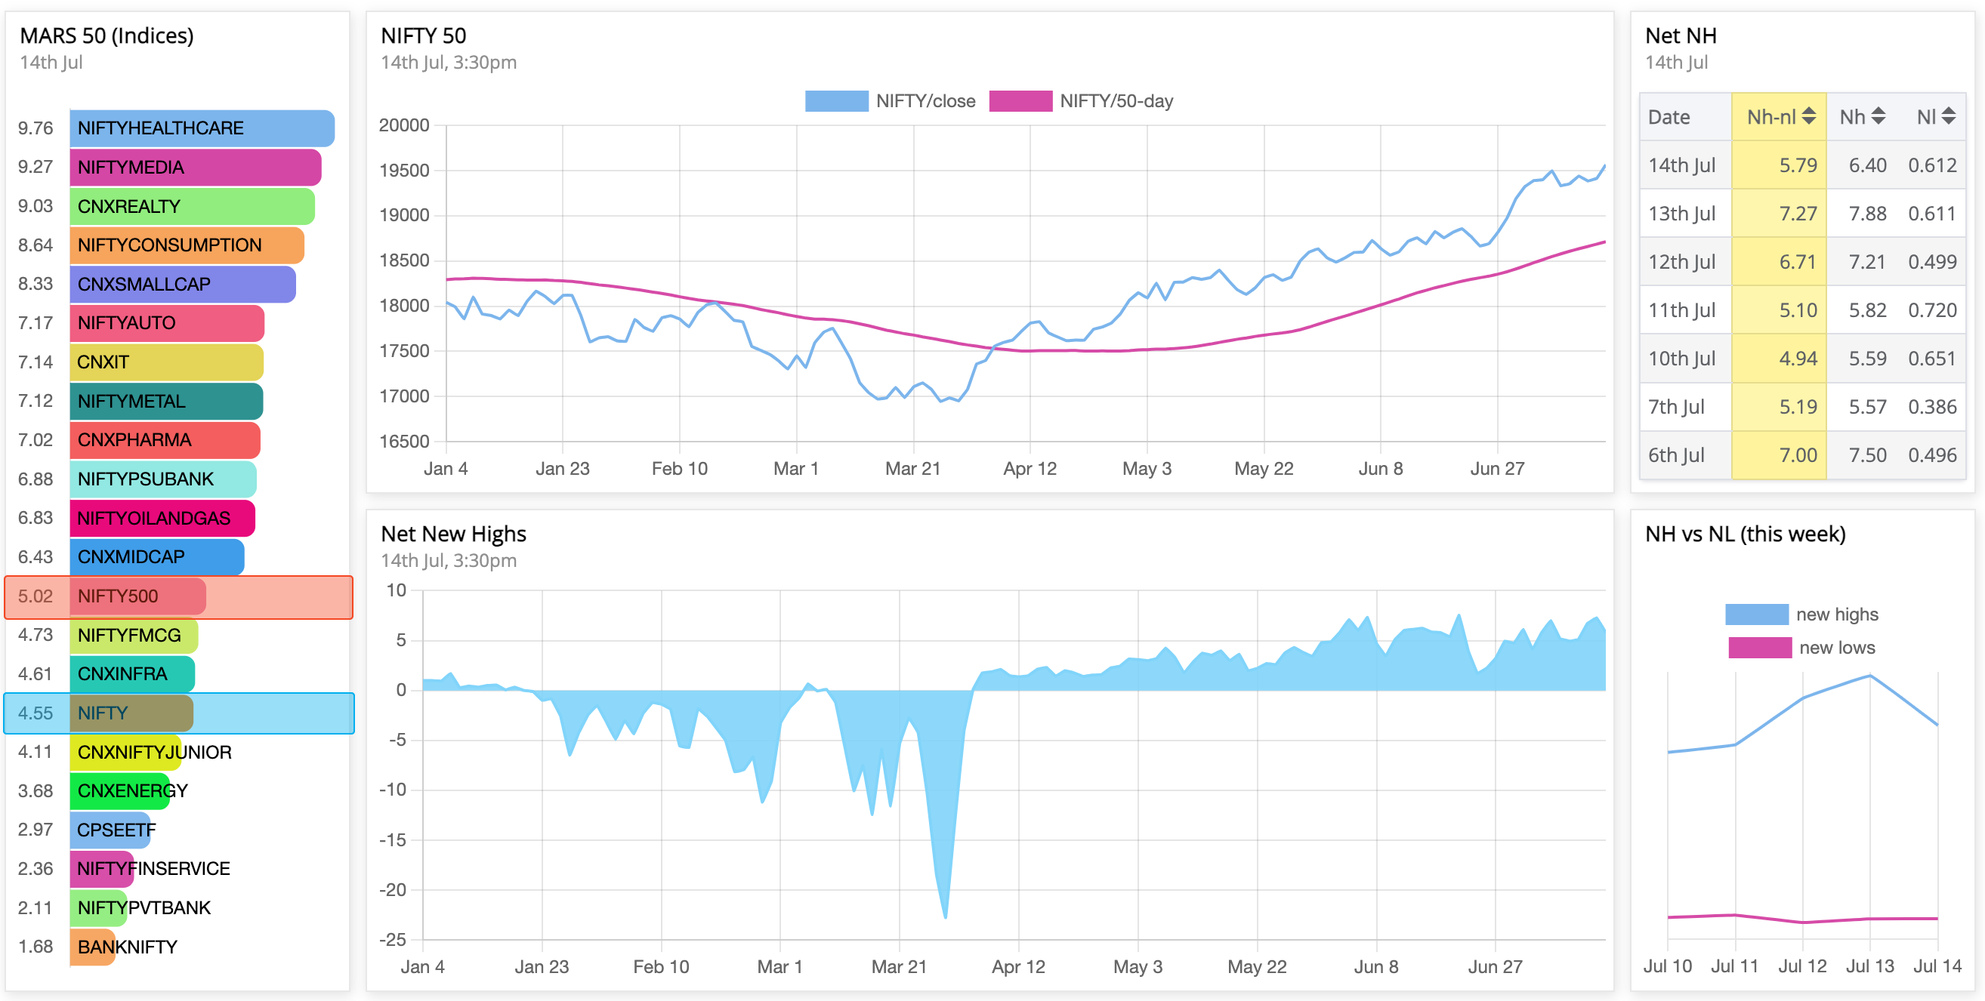Select the NIFTYFINSERVICE bar
Image resolution: width=1985 pixels, height=1001 pixels.
[x=102, y=869]
